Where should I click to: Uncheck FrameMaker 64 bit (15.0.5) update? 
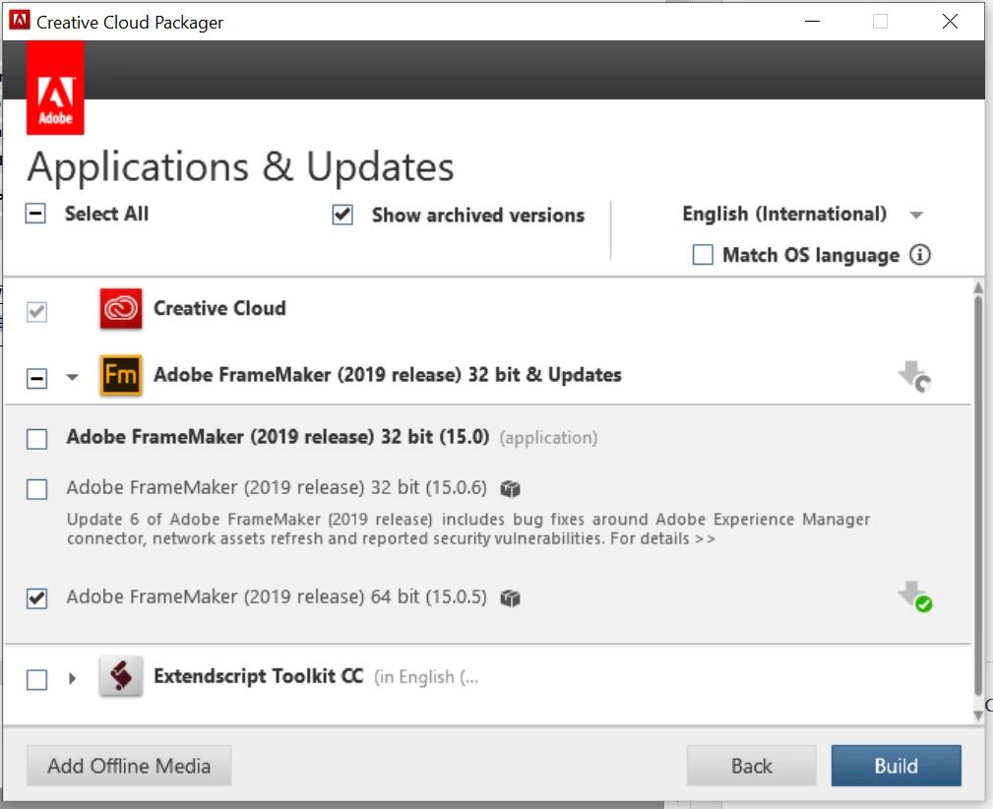(36, 598)
